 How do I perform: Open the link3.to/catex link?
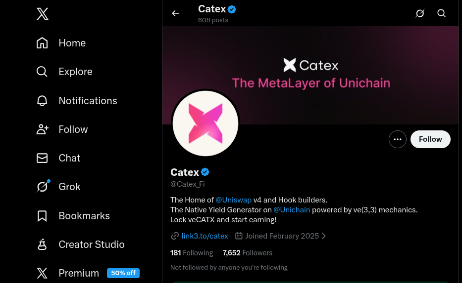click(205, 236)
